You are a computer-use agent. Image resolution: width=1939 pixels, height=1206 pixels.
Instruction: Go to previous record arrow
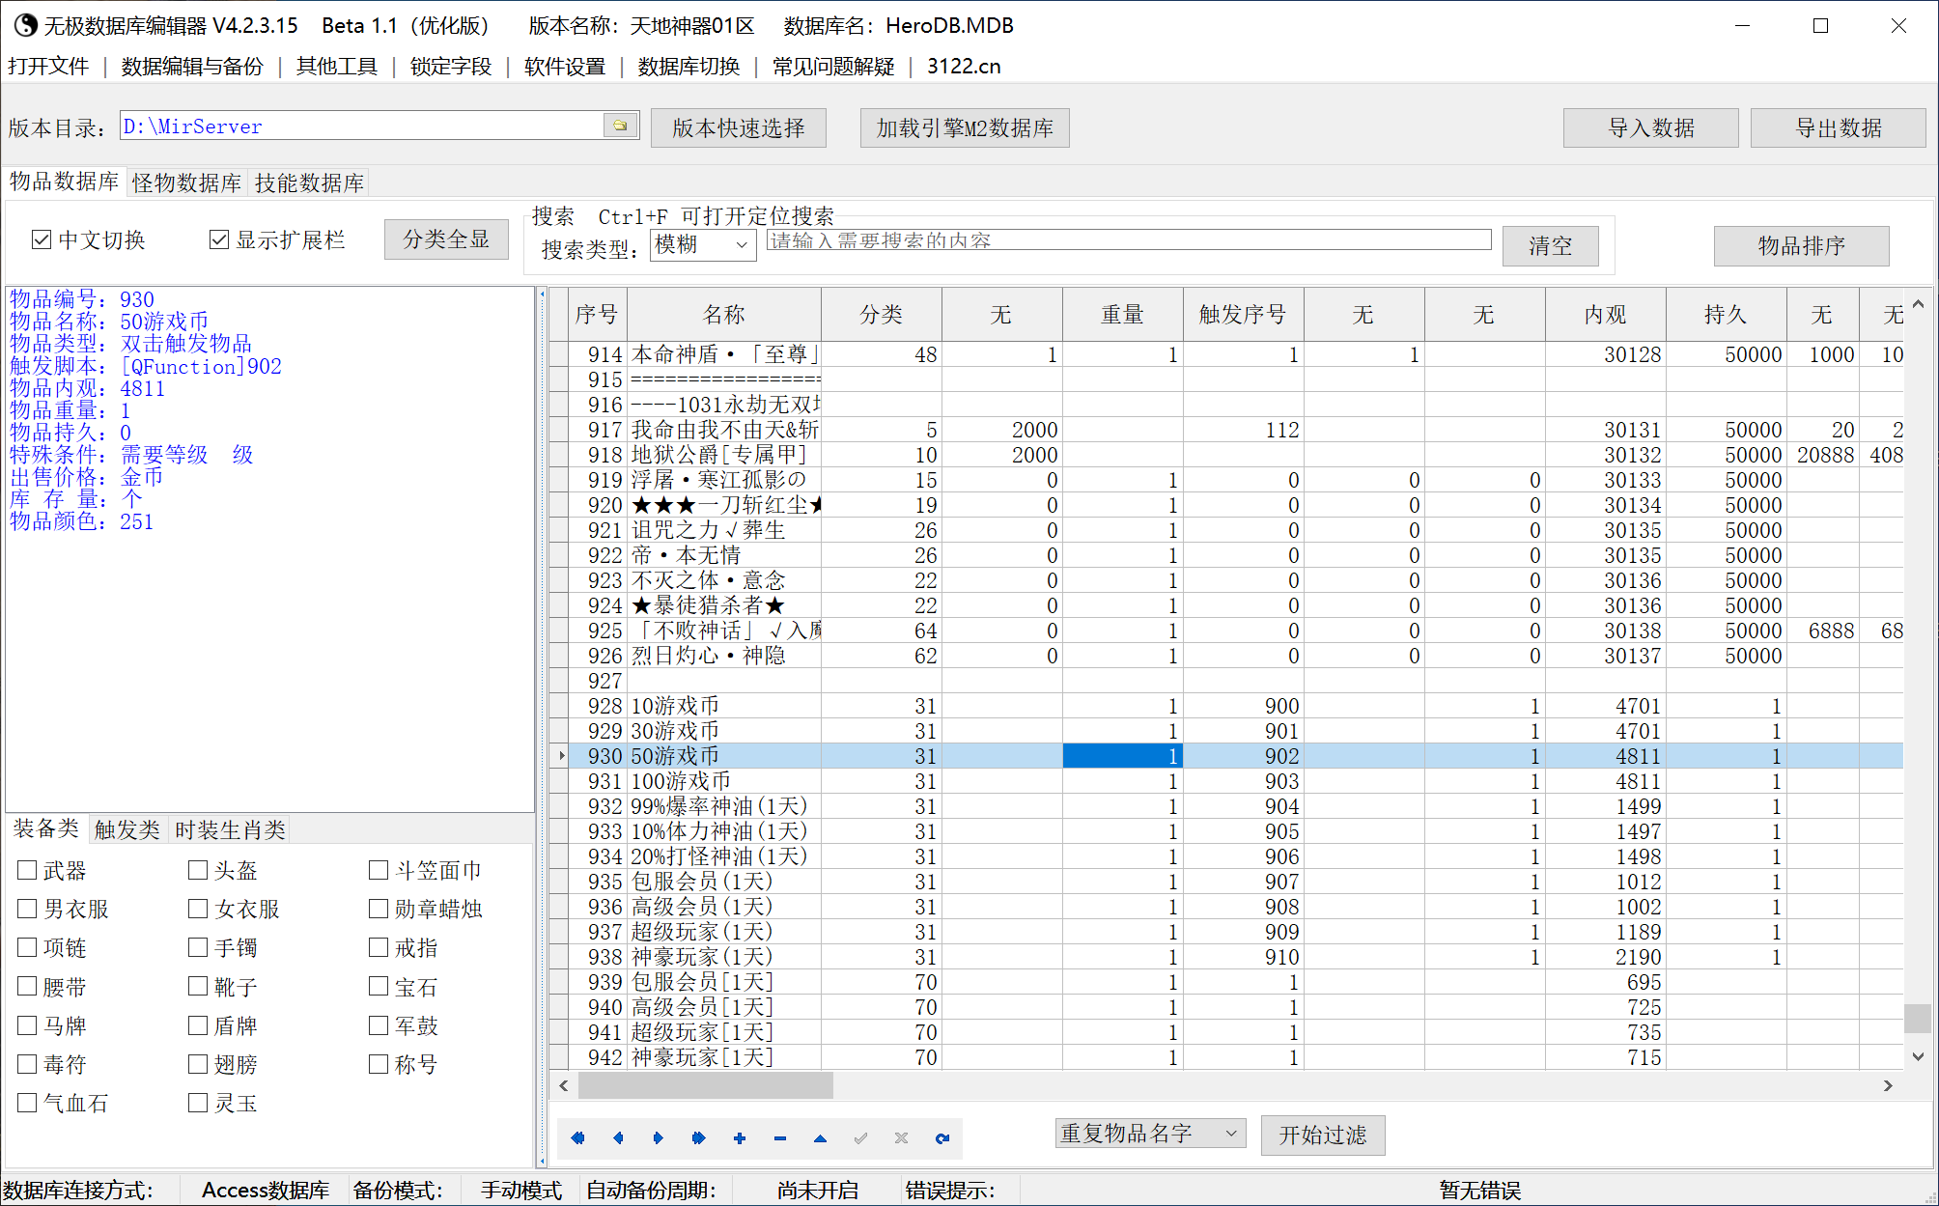click(x=618, y=1137)
